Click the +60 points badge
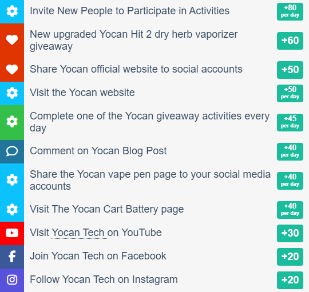 click(290, 41)
